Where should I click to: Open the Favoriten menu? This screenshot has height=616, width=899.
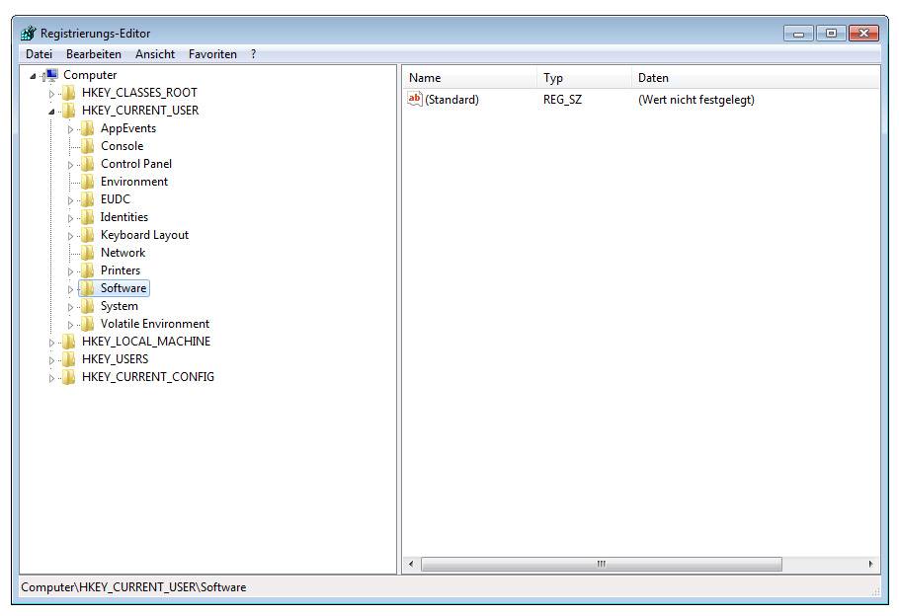click(212, 54)
